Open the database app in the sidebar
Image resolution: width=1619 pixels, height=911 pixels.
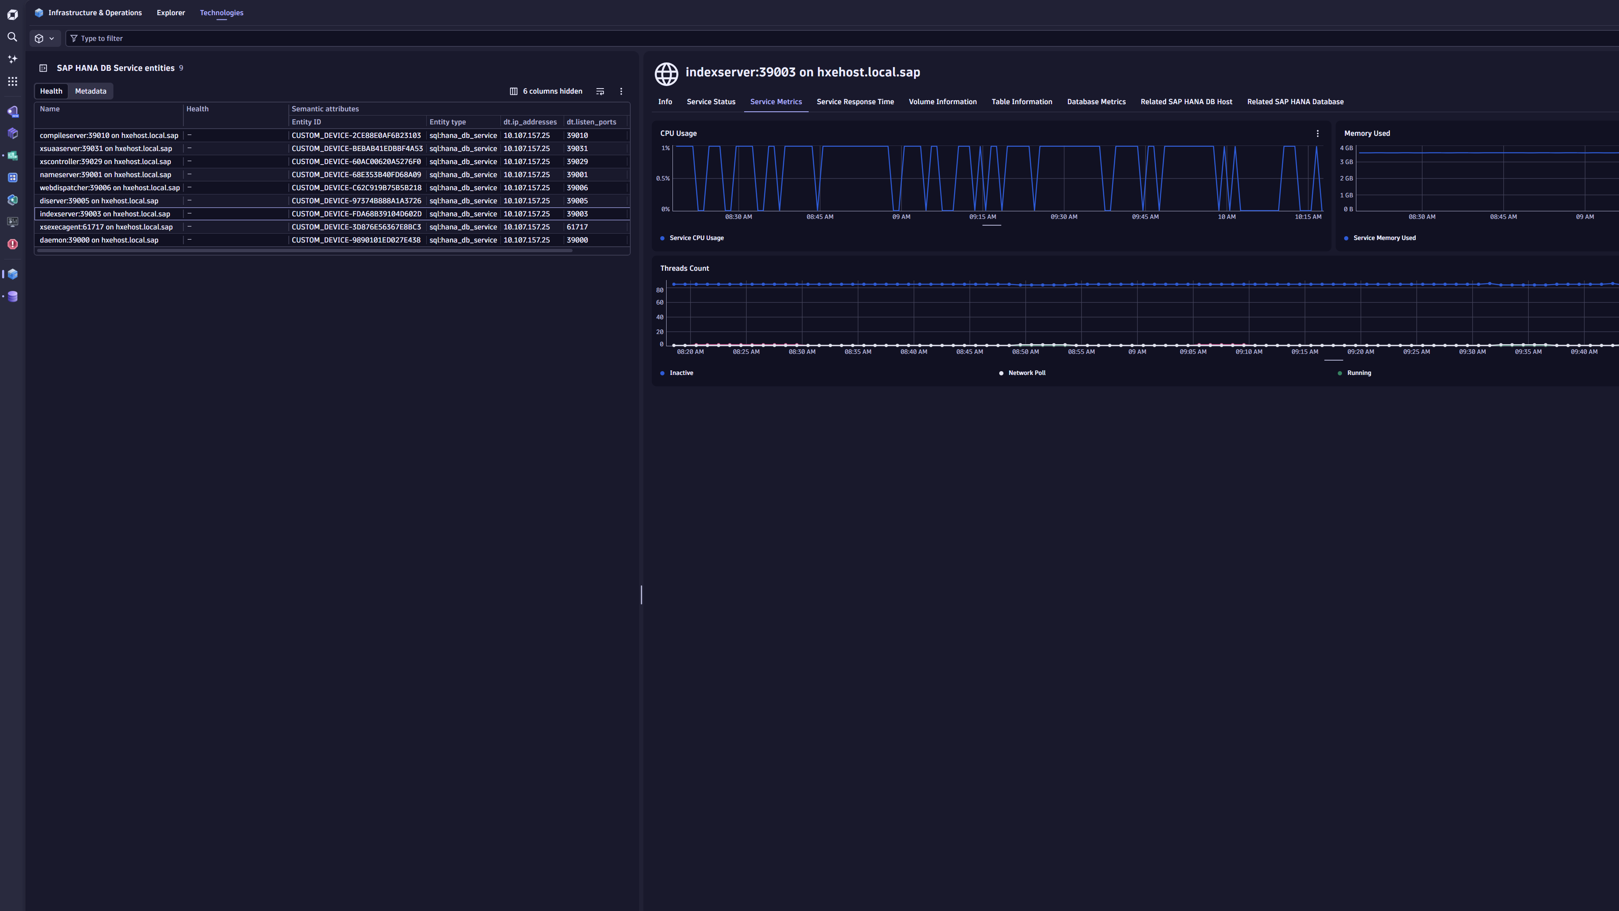click(x=12, y=296)
